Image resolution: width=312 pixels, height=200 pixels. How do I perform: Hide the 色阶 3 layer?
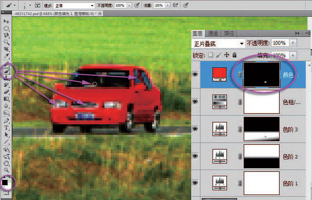pos(195,128)
